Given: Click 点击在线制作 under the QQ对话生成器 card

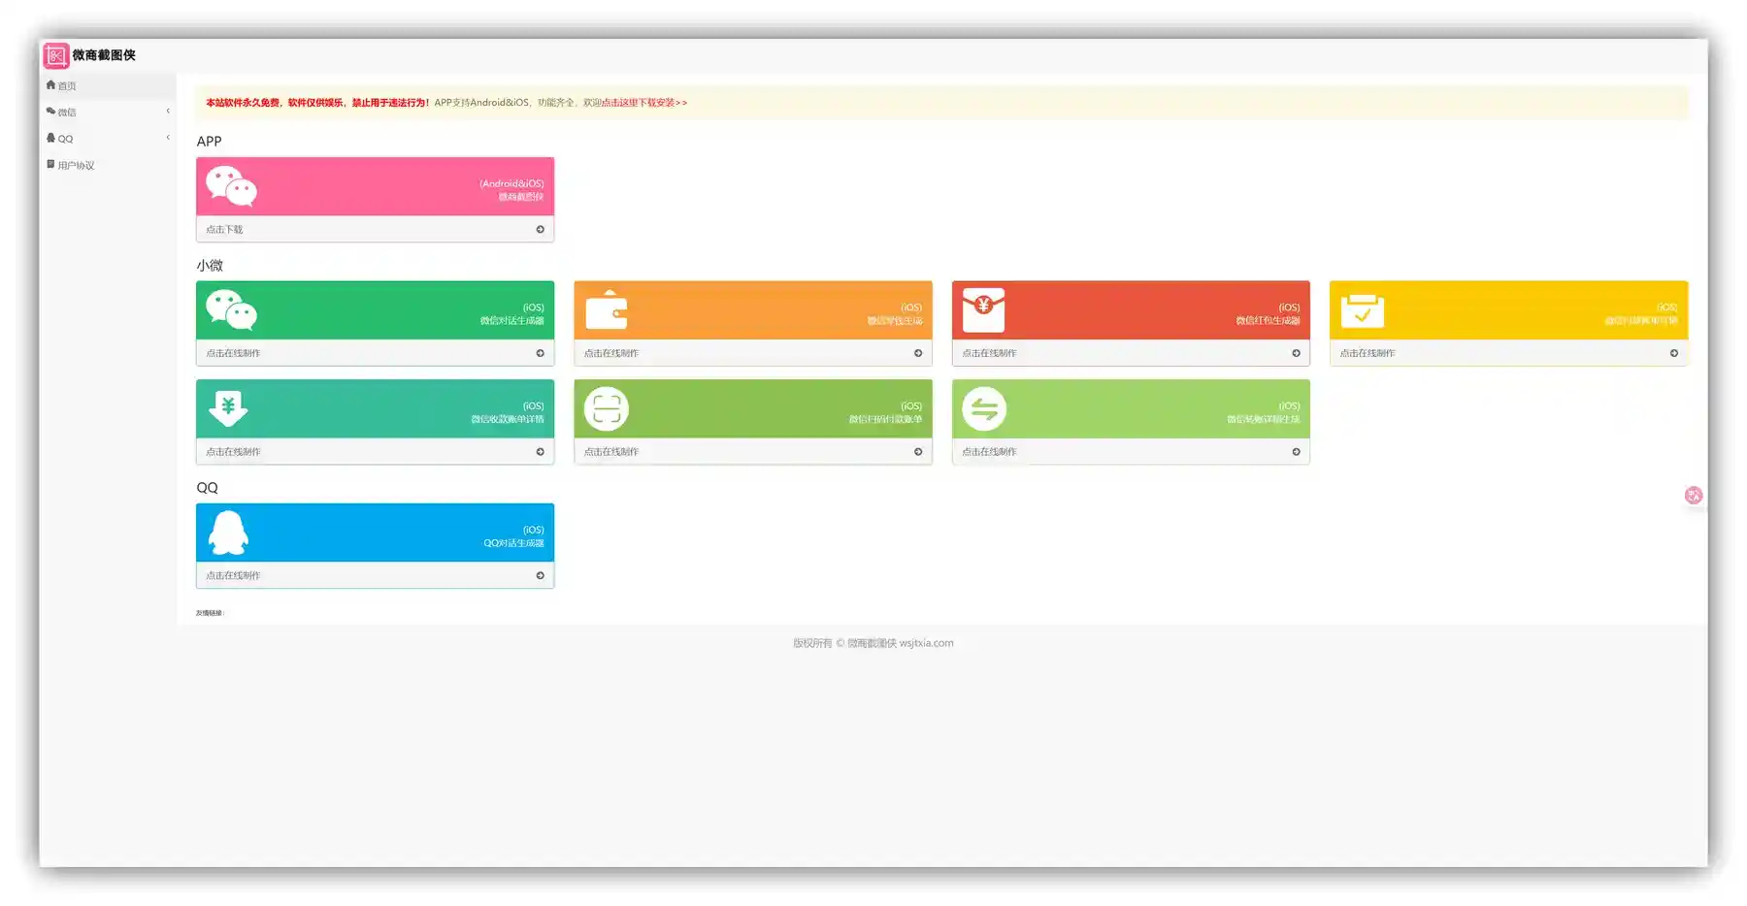Looking at the screenshot, I should (233, 576).
